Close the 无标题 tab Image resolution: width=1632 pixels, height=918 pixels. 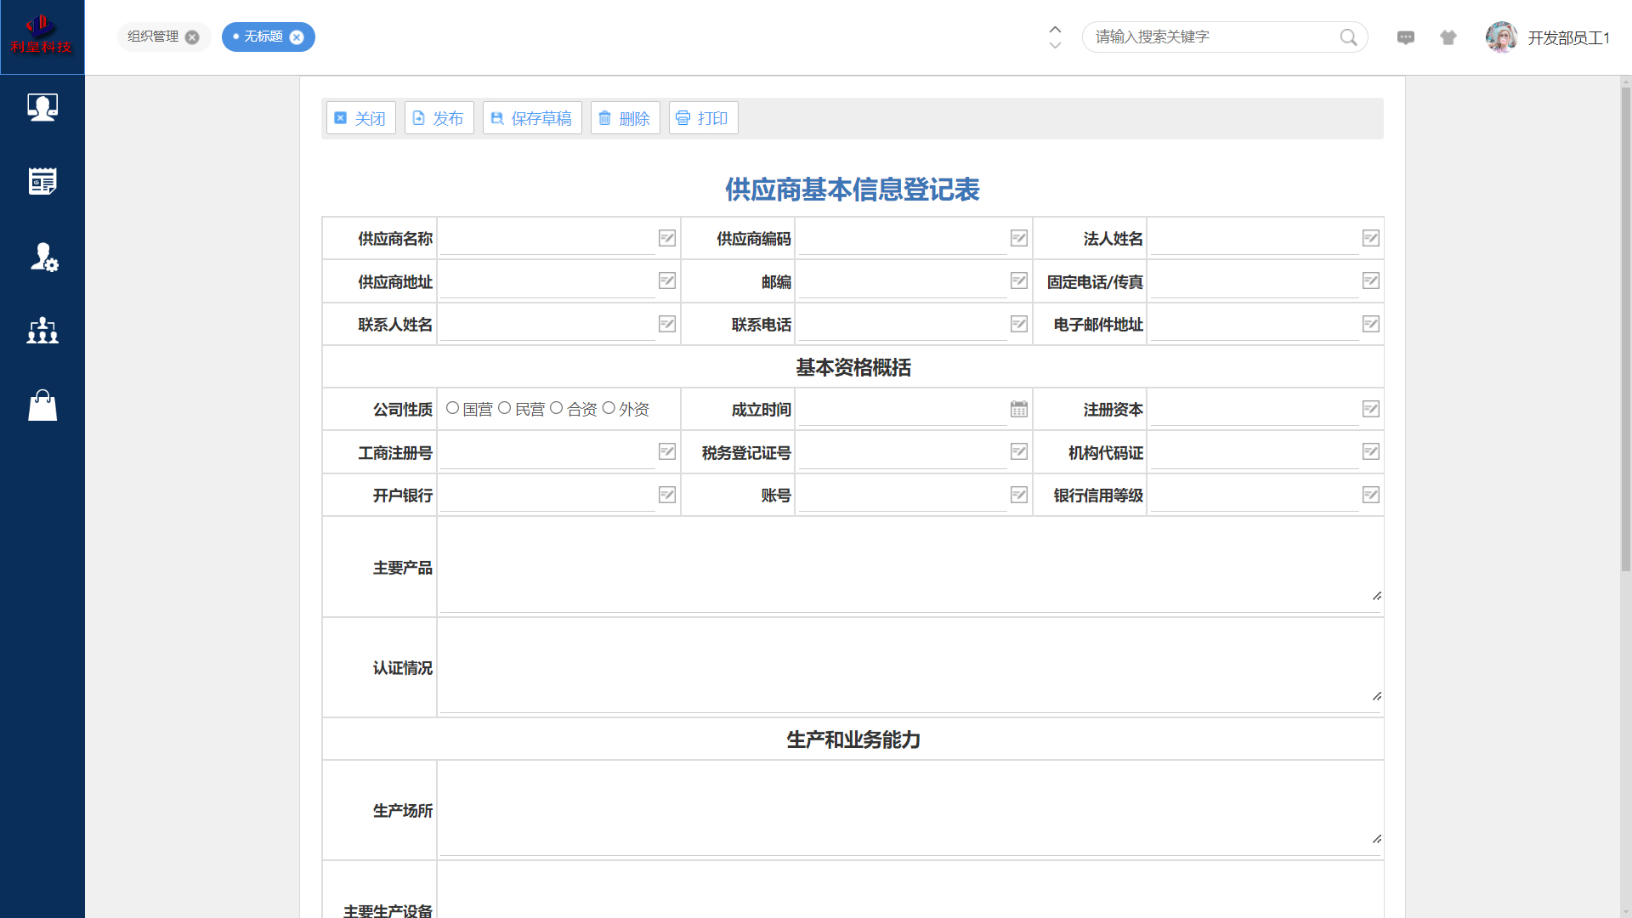click(x=297, y=37)
